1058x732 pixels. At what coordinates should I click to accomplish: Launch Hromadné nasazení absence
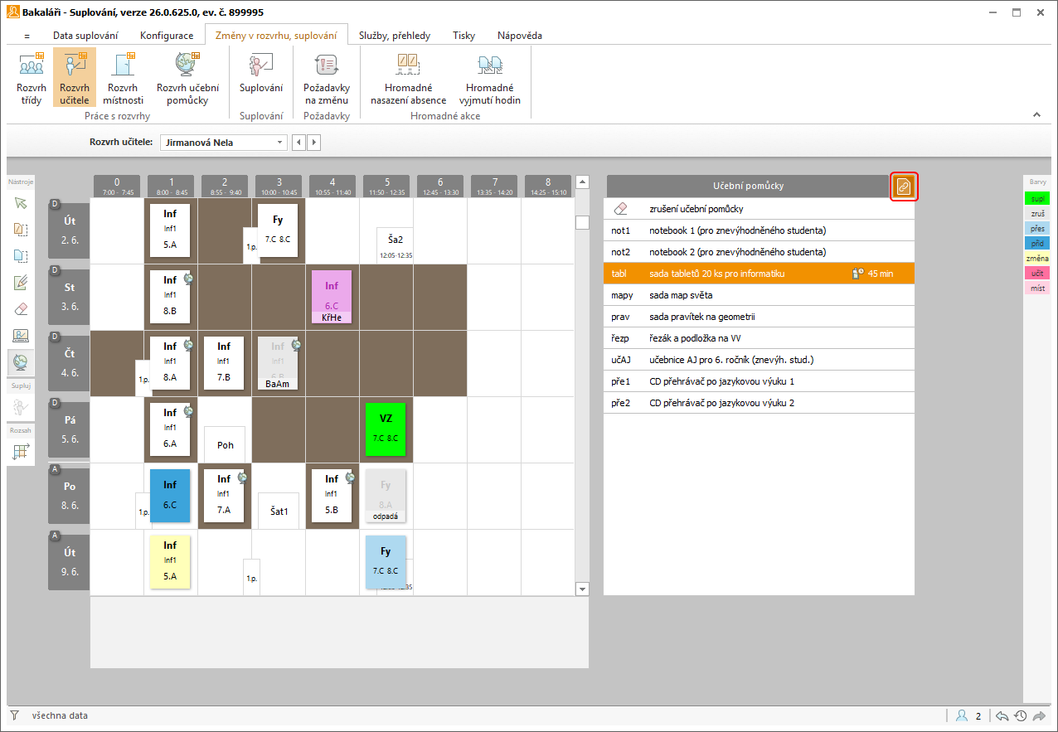pyautogui.click(x=409, y=77)
